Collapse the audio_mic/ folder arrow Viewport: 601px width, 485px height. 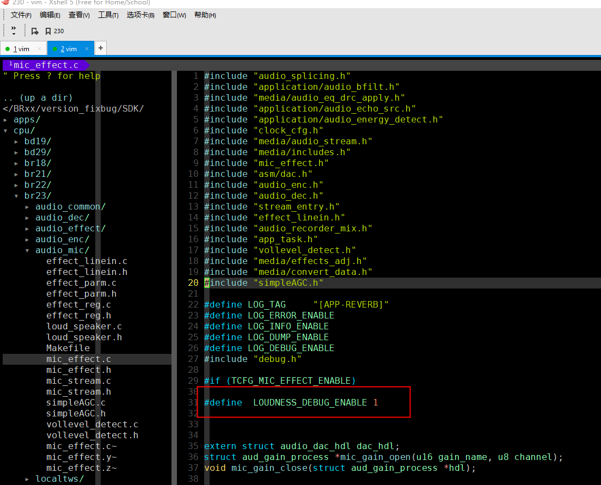[27, 250]
